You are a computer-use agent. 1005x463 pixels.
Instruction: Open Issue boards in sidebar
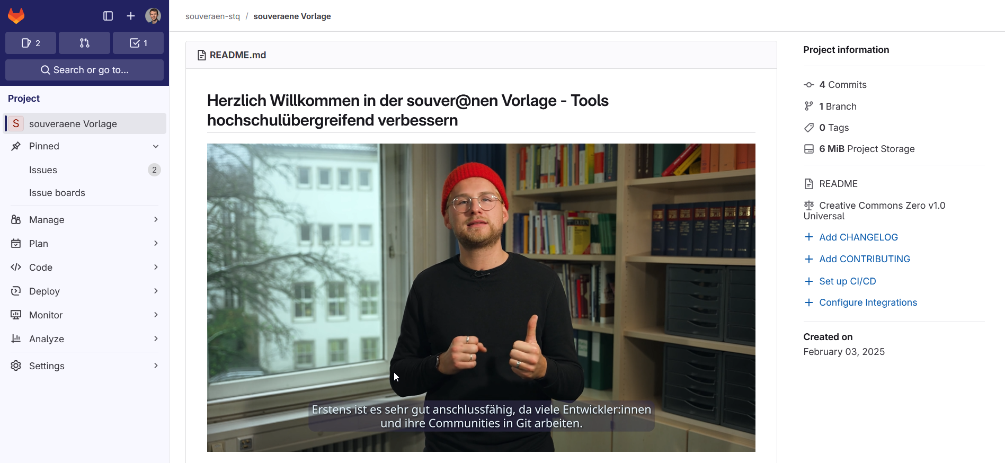[57, 193]
